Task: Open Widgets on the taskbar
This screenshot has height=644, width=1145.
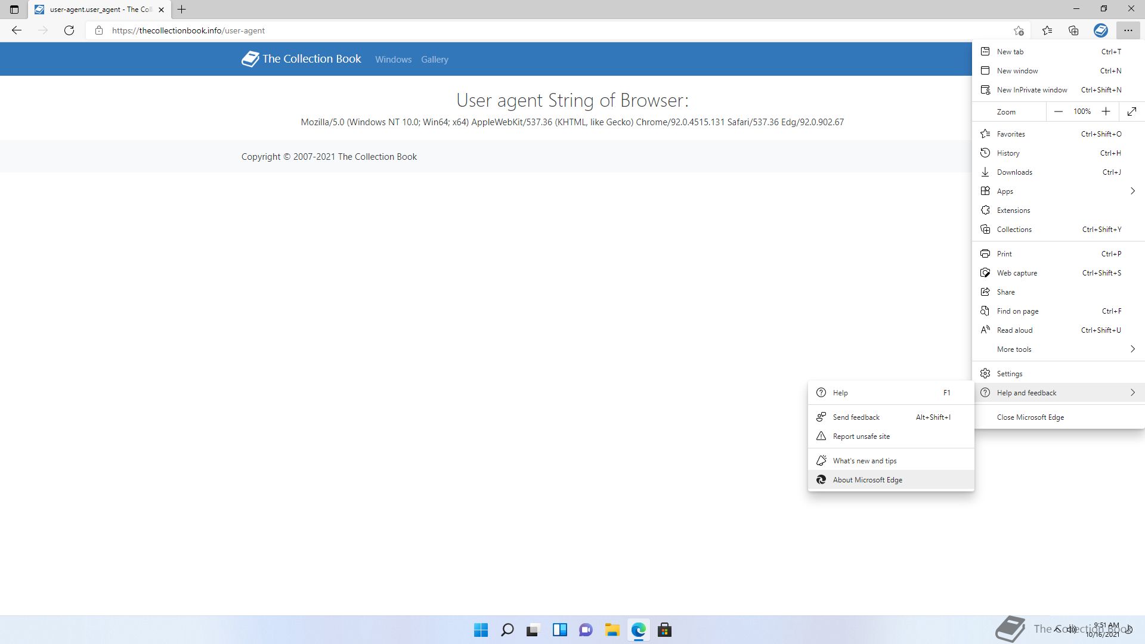Action: [559, 630]
